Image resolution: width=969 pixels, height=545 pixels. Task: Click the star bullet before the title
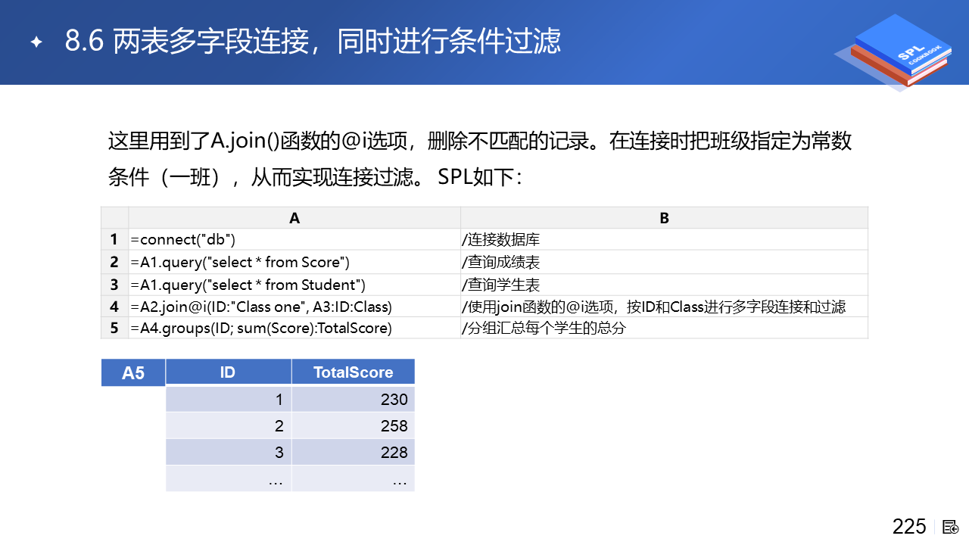[36, 42]
